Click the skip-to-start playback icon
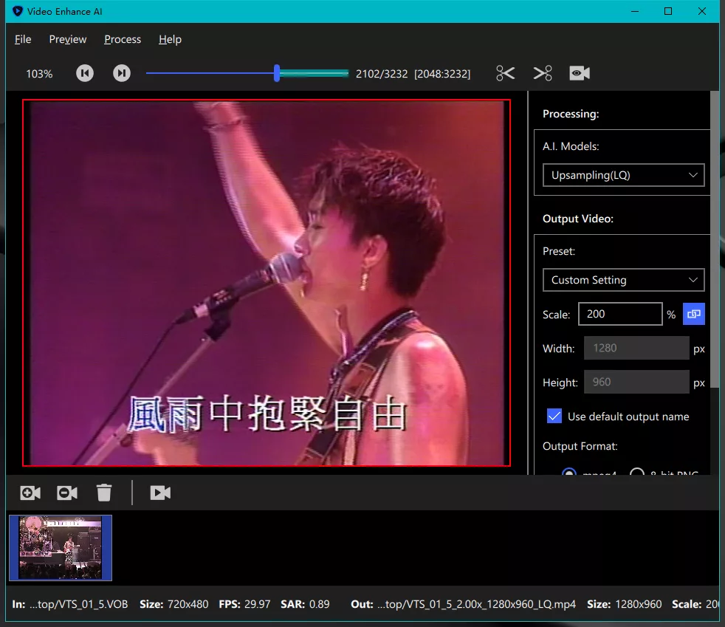Image resolution: width=725 pixels, height=627 pixels. click(x=84, y=72)
